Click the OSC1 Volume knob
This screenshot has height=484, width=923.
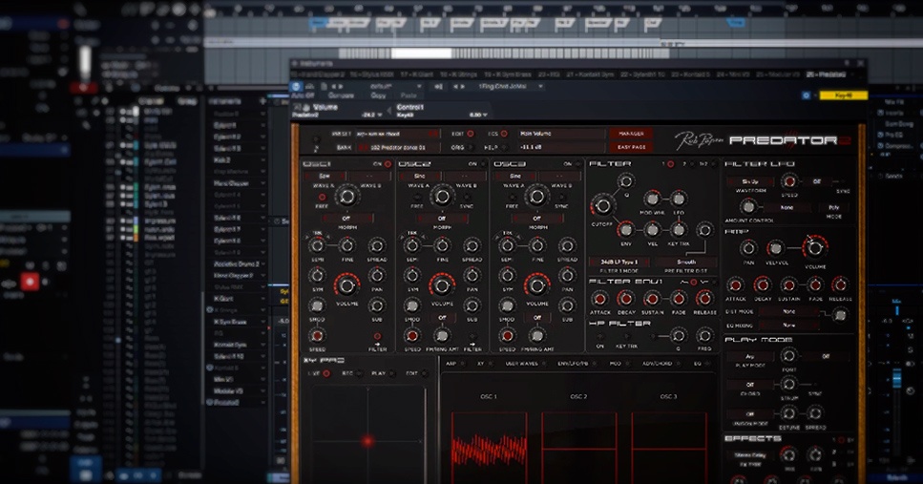point(346,284)
